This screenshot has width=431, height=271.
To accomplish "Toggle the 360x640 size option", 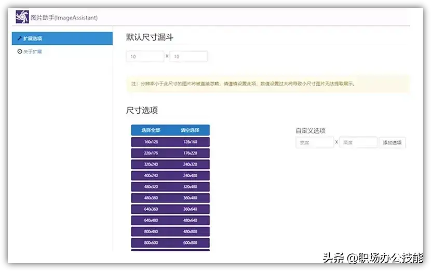I will pyautogui.click(x=190, y=209).
